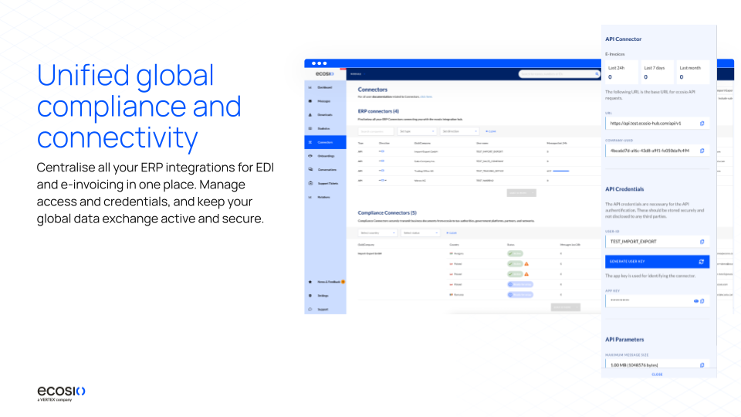Click 'API Credentials' heading in side panel

[x=624, y=189]
